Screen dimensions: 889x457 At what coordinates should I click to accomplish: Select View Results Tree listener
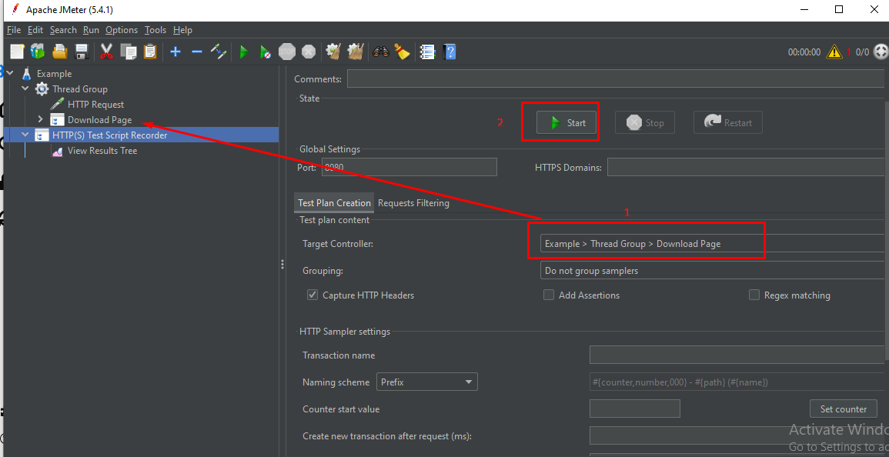(x=102, y=151)
